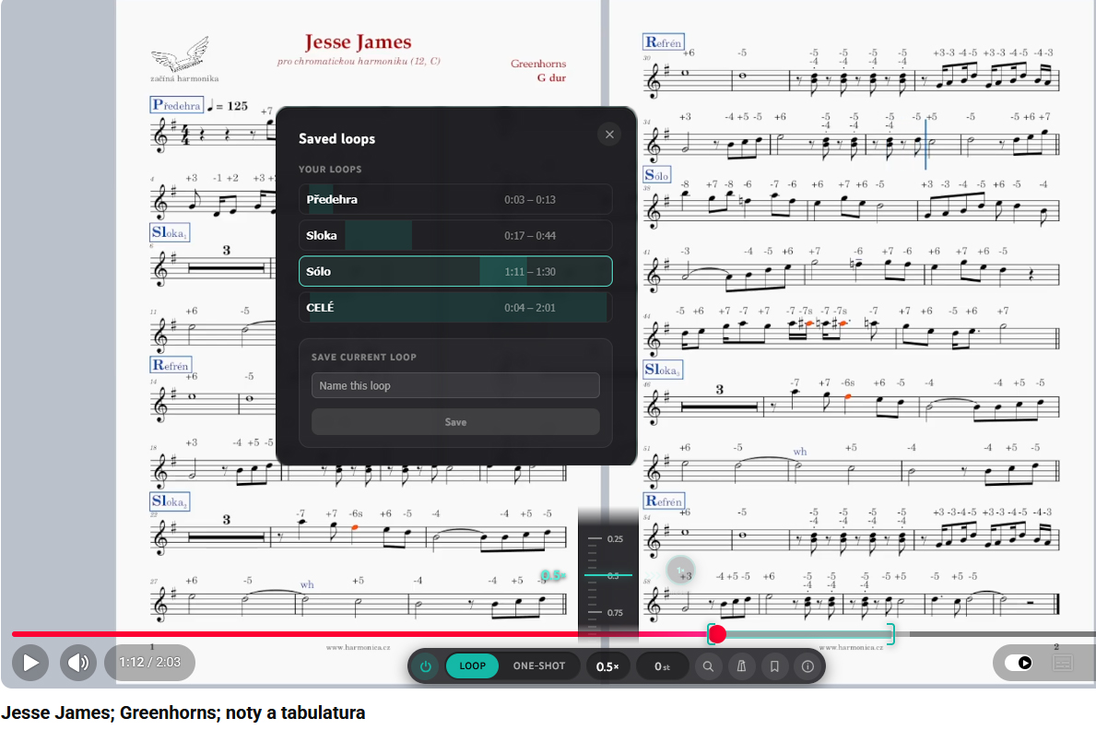Click the red playhead on the progress bar
The image size is (1096, 730).
tap(717, 634)
